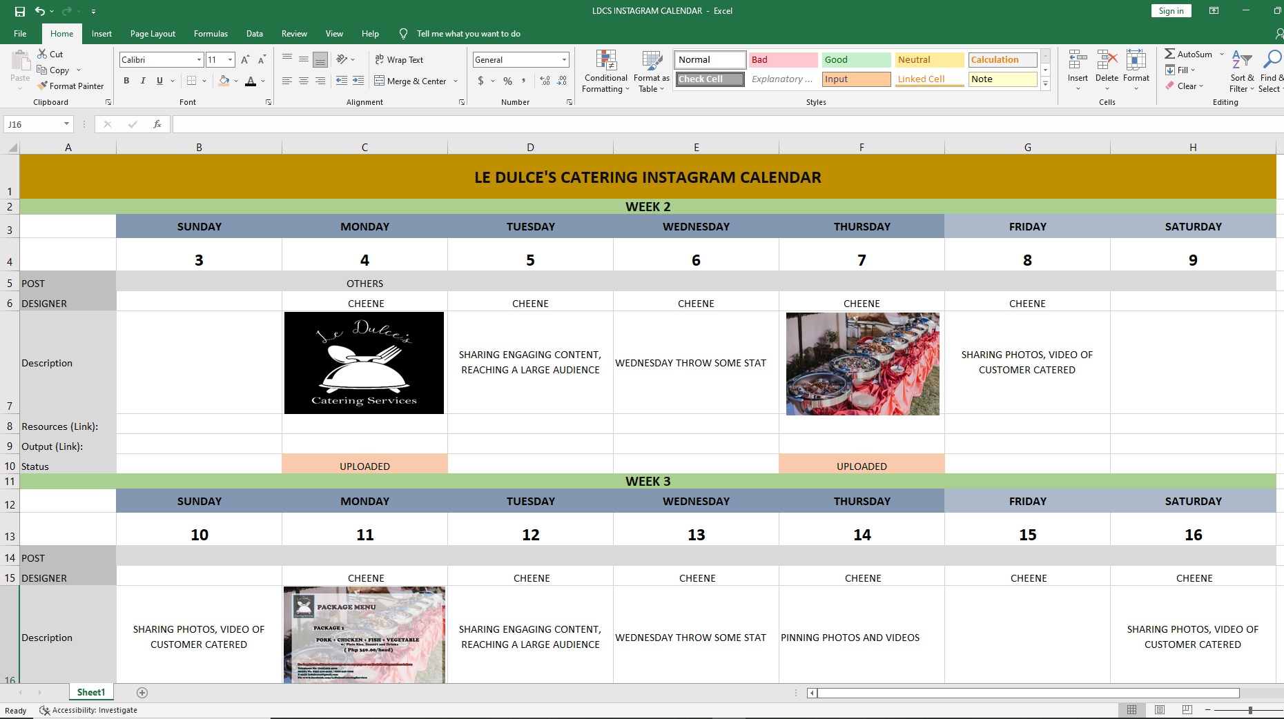
Task: Open Conditional Formatting options
Action: pos(605,71)
